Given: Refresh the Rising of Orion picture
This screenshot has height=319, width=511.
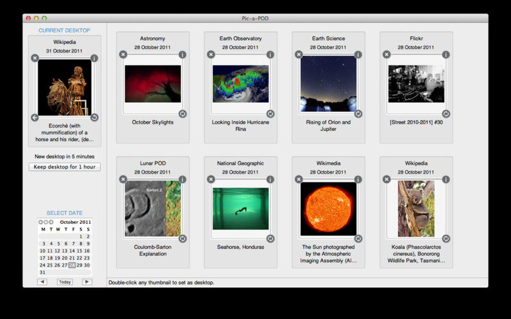Looking at the screenshot, I should 358,114.
